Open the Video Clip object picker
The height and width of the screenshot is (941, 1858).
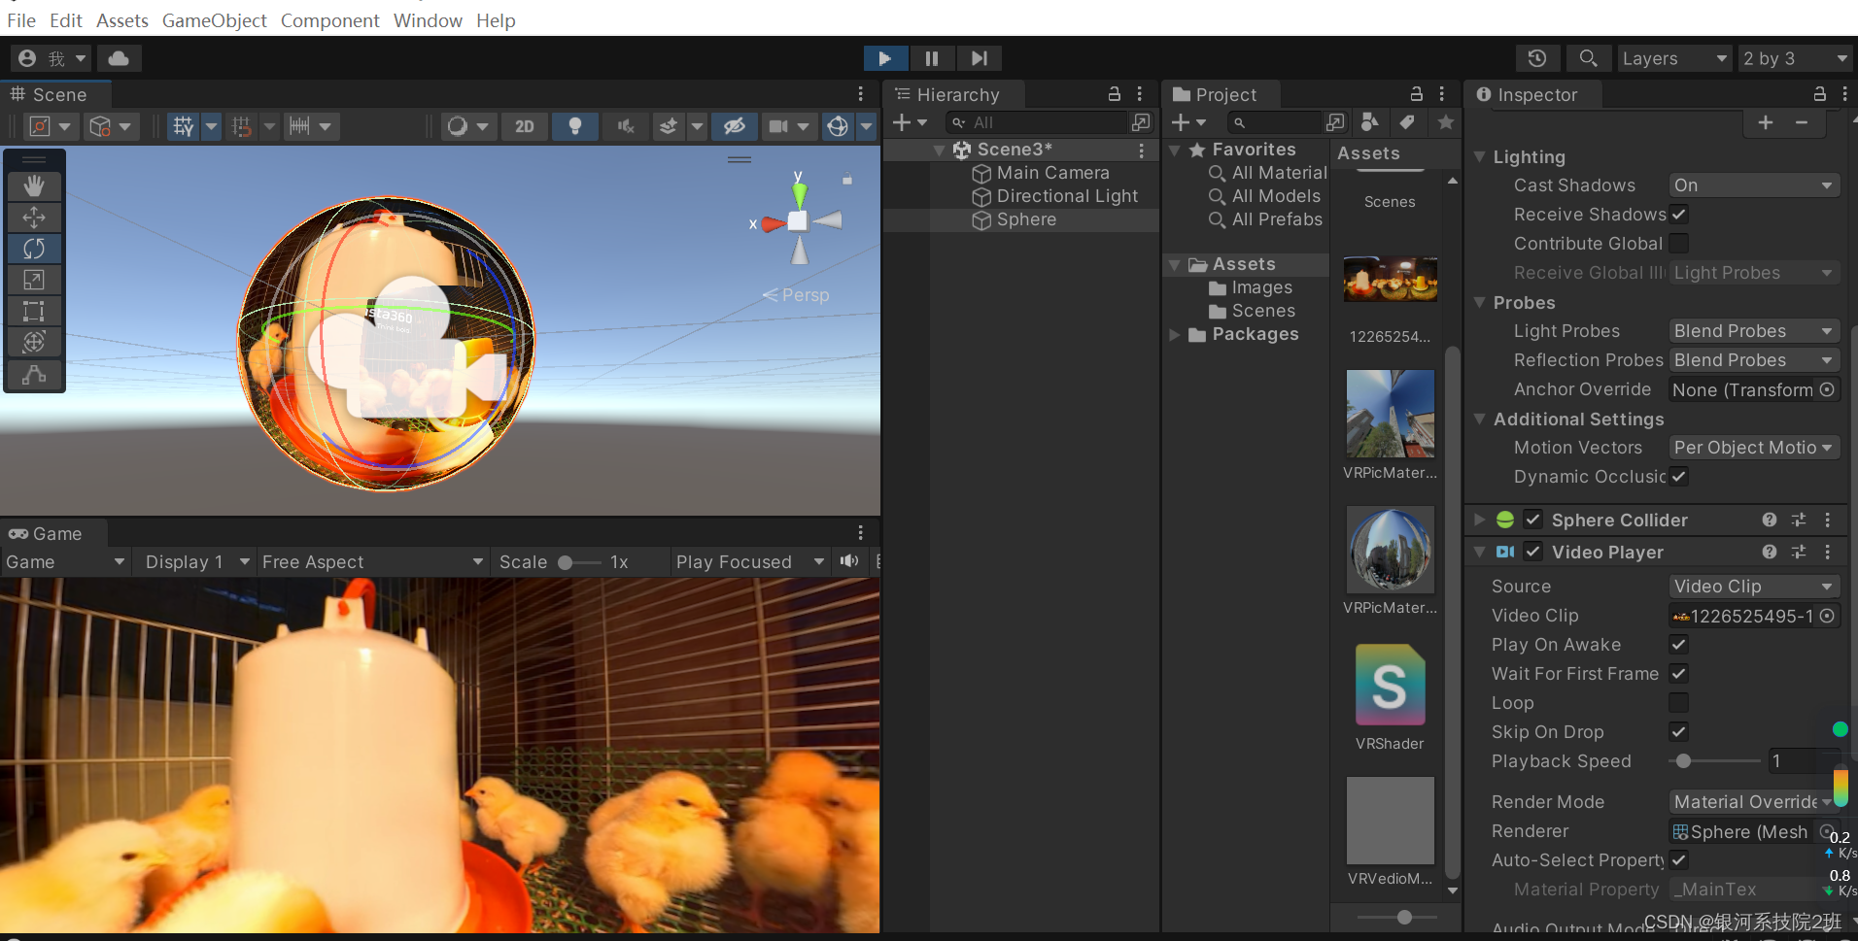1826,615
